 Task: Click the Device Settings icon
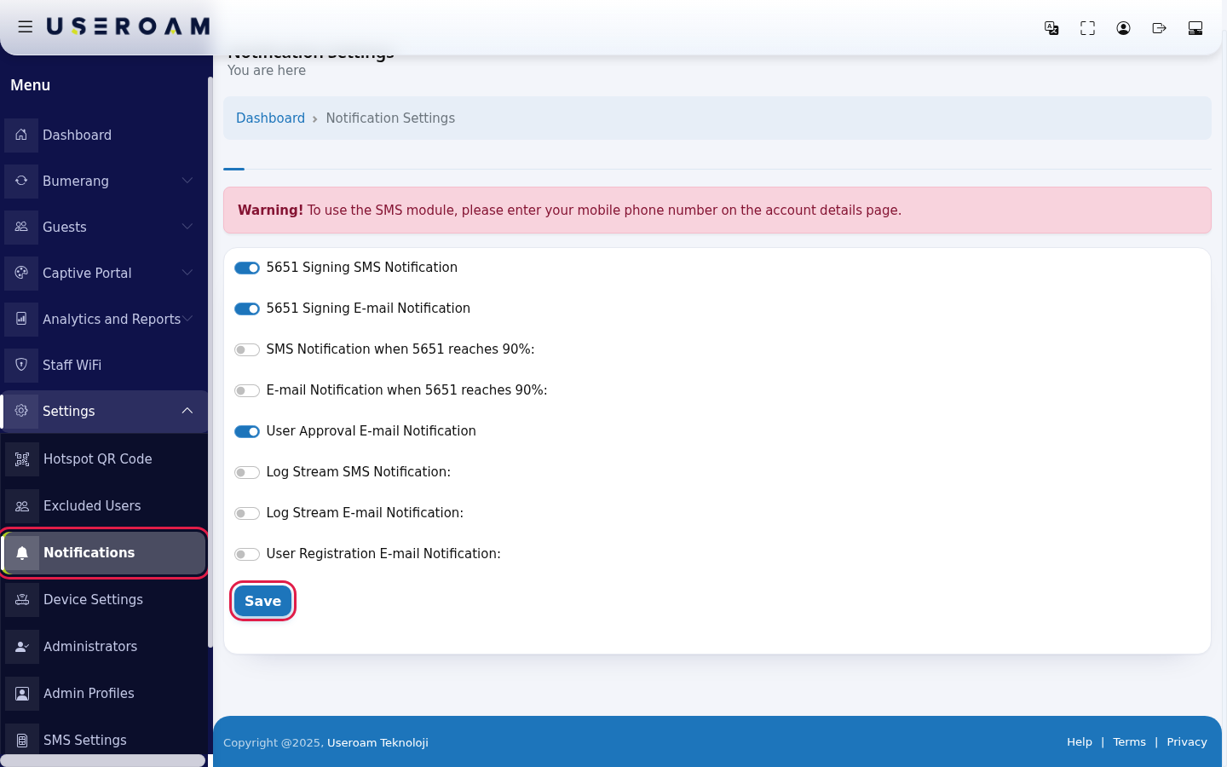tap(22, 600)
